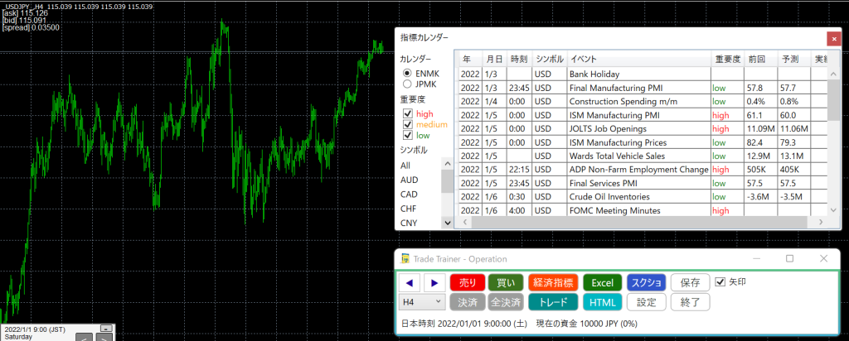Open the H4 timeframe dropdown
Image resolution: width=849 pixels, height=341 pixels.
[x=422, y=302]
